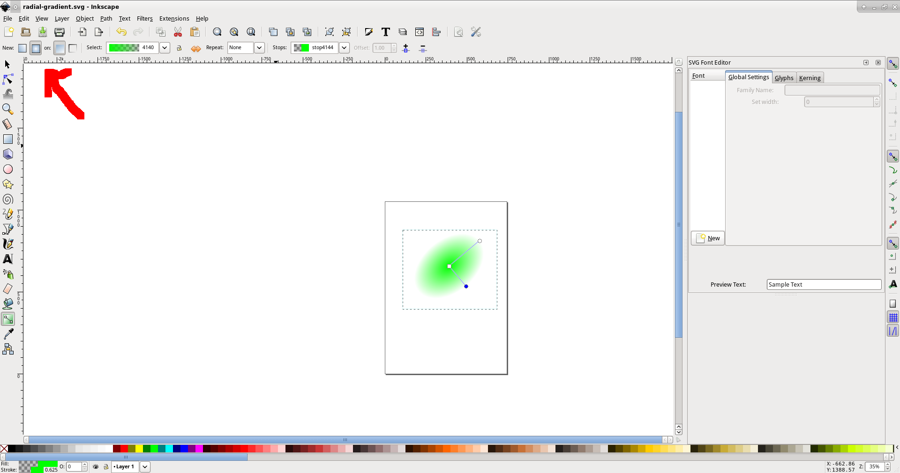Click the Cut scissors icon
Image resolution: width=900 pixels, height=473 pixels.
pyautogui.click(x=178, y=32)
